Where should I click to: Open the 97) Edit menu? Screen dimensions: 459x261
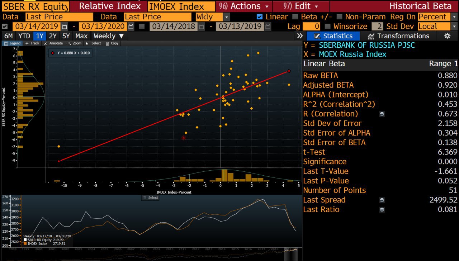pos(301,6)
